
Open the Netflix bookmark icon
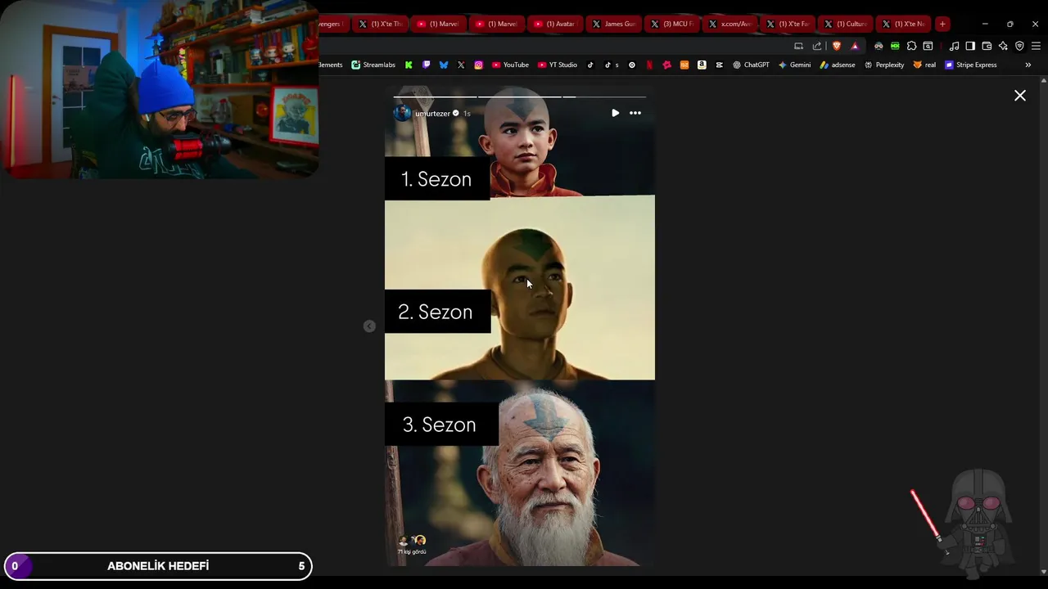[649, 65]
